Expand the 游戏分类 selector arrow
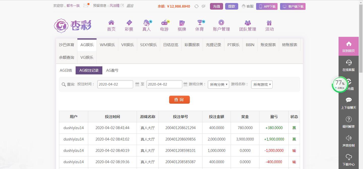Viewport: 363px width, 169px height. click(226, 84)
